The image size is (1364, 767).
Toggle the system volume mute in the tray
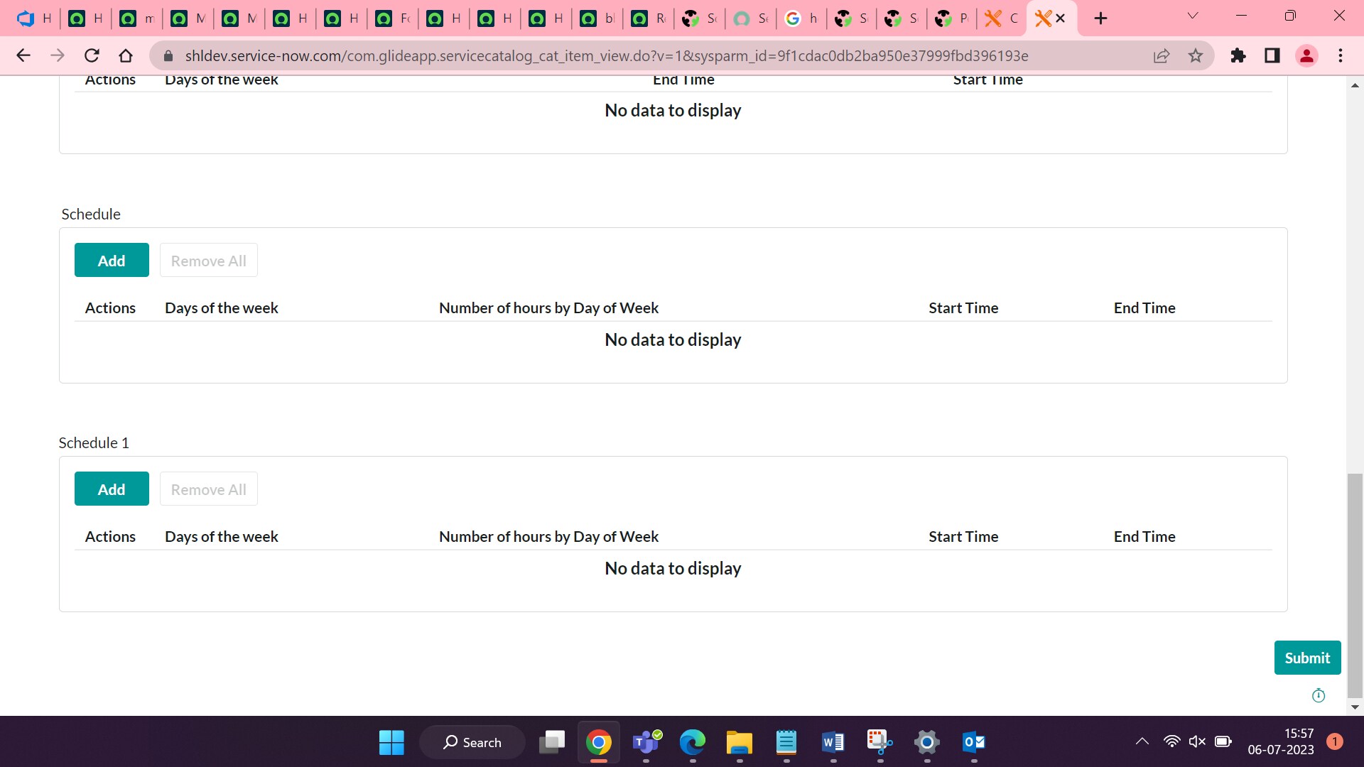pyautogui.click(x=1198, y=741)
